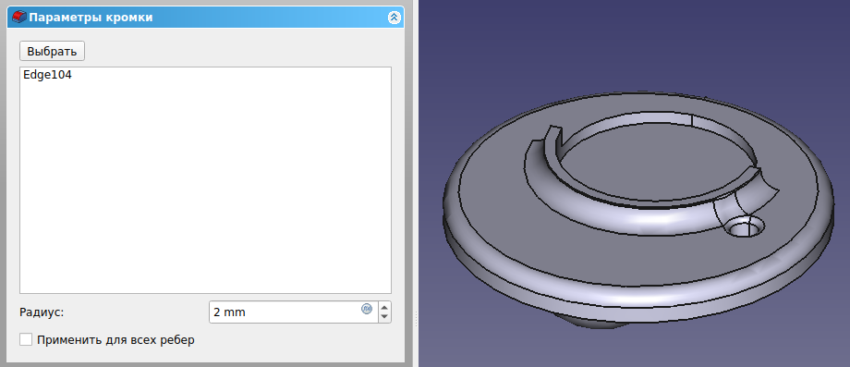Collapse the Параметры кромки panel
Viewport: 850px width, 367px height.
[x=395, y=18]
